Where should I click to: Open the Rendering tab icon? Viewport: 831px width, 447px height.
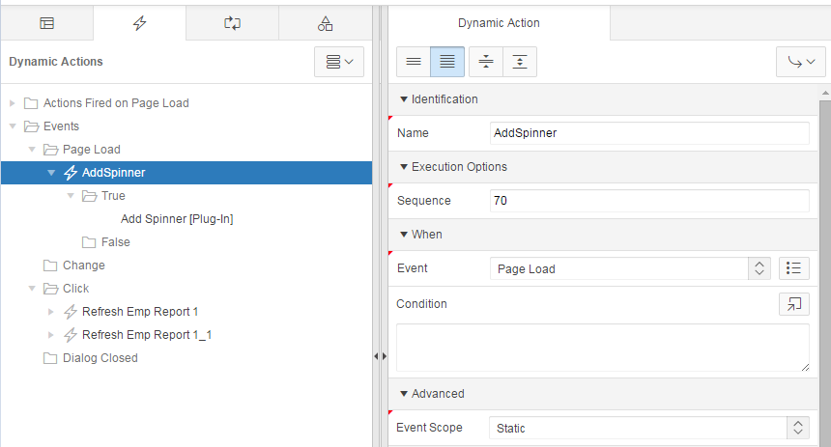46,23
